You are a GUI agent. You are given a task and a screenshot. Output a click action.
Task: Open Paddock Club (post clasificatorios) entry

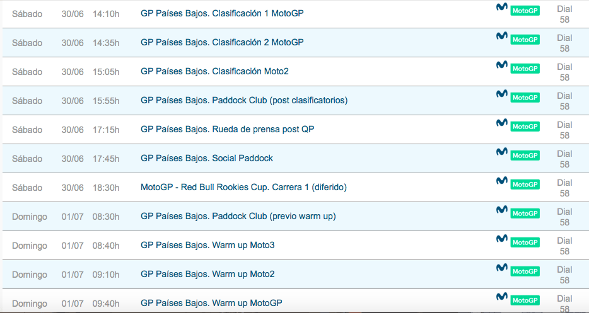[x=244, y=100]
